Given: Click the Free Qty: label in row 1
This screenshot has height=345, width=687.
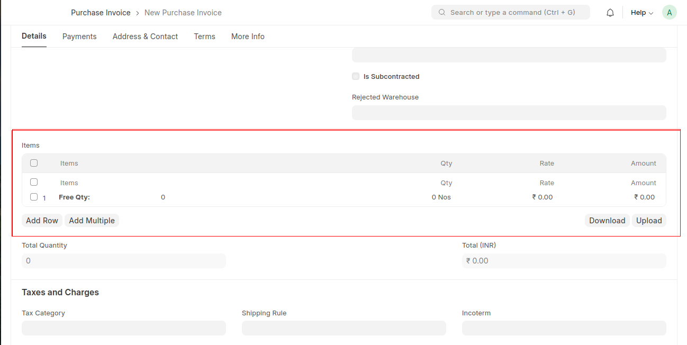Looking at the screenshot, I should coord(75,197).
